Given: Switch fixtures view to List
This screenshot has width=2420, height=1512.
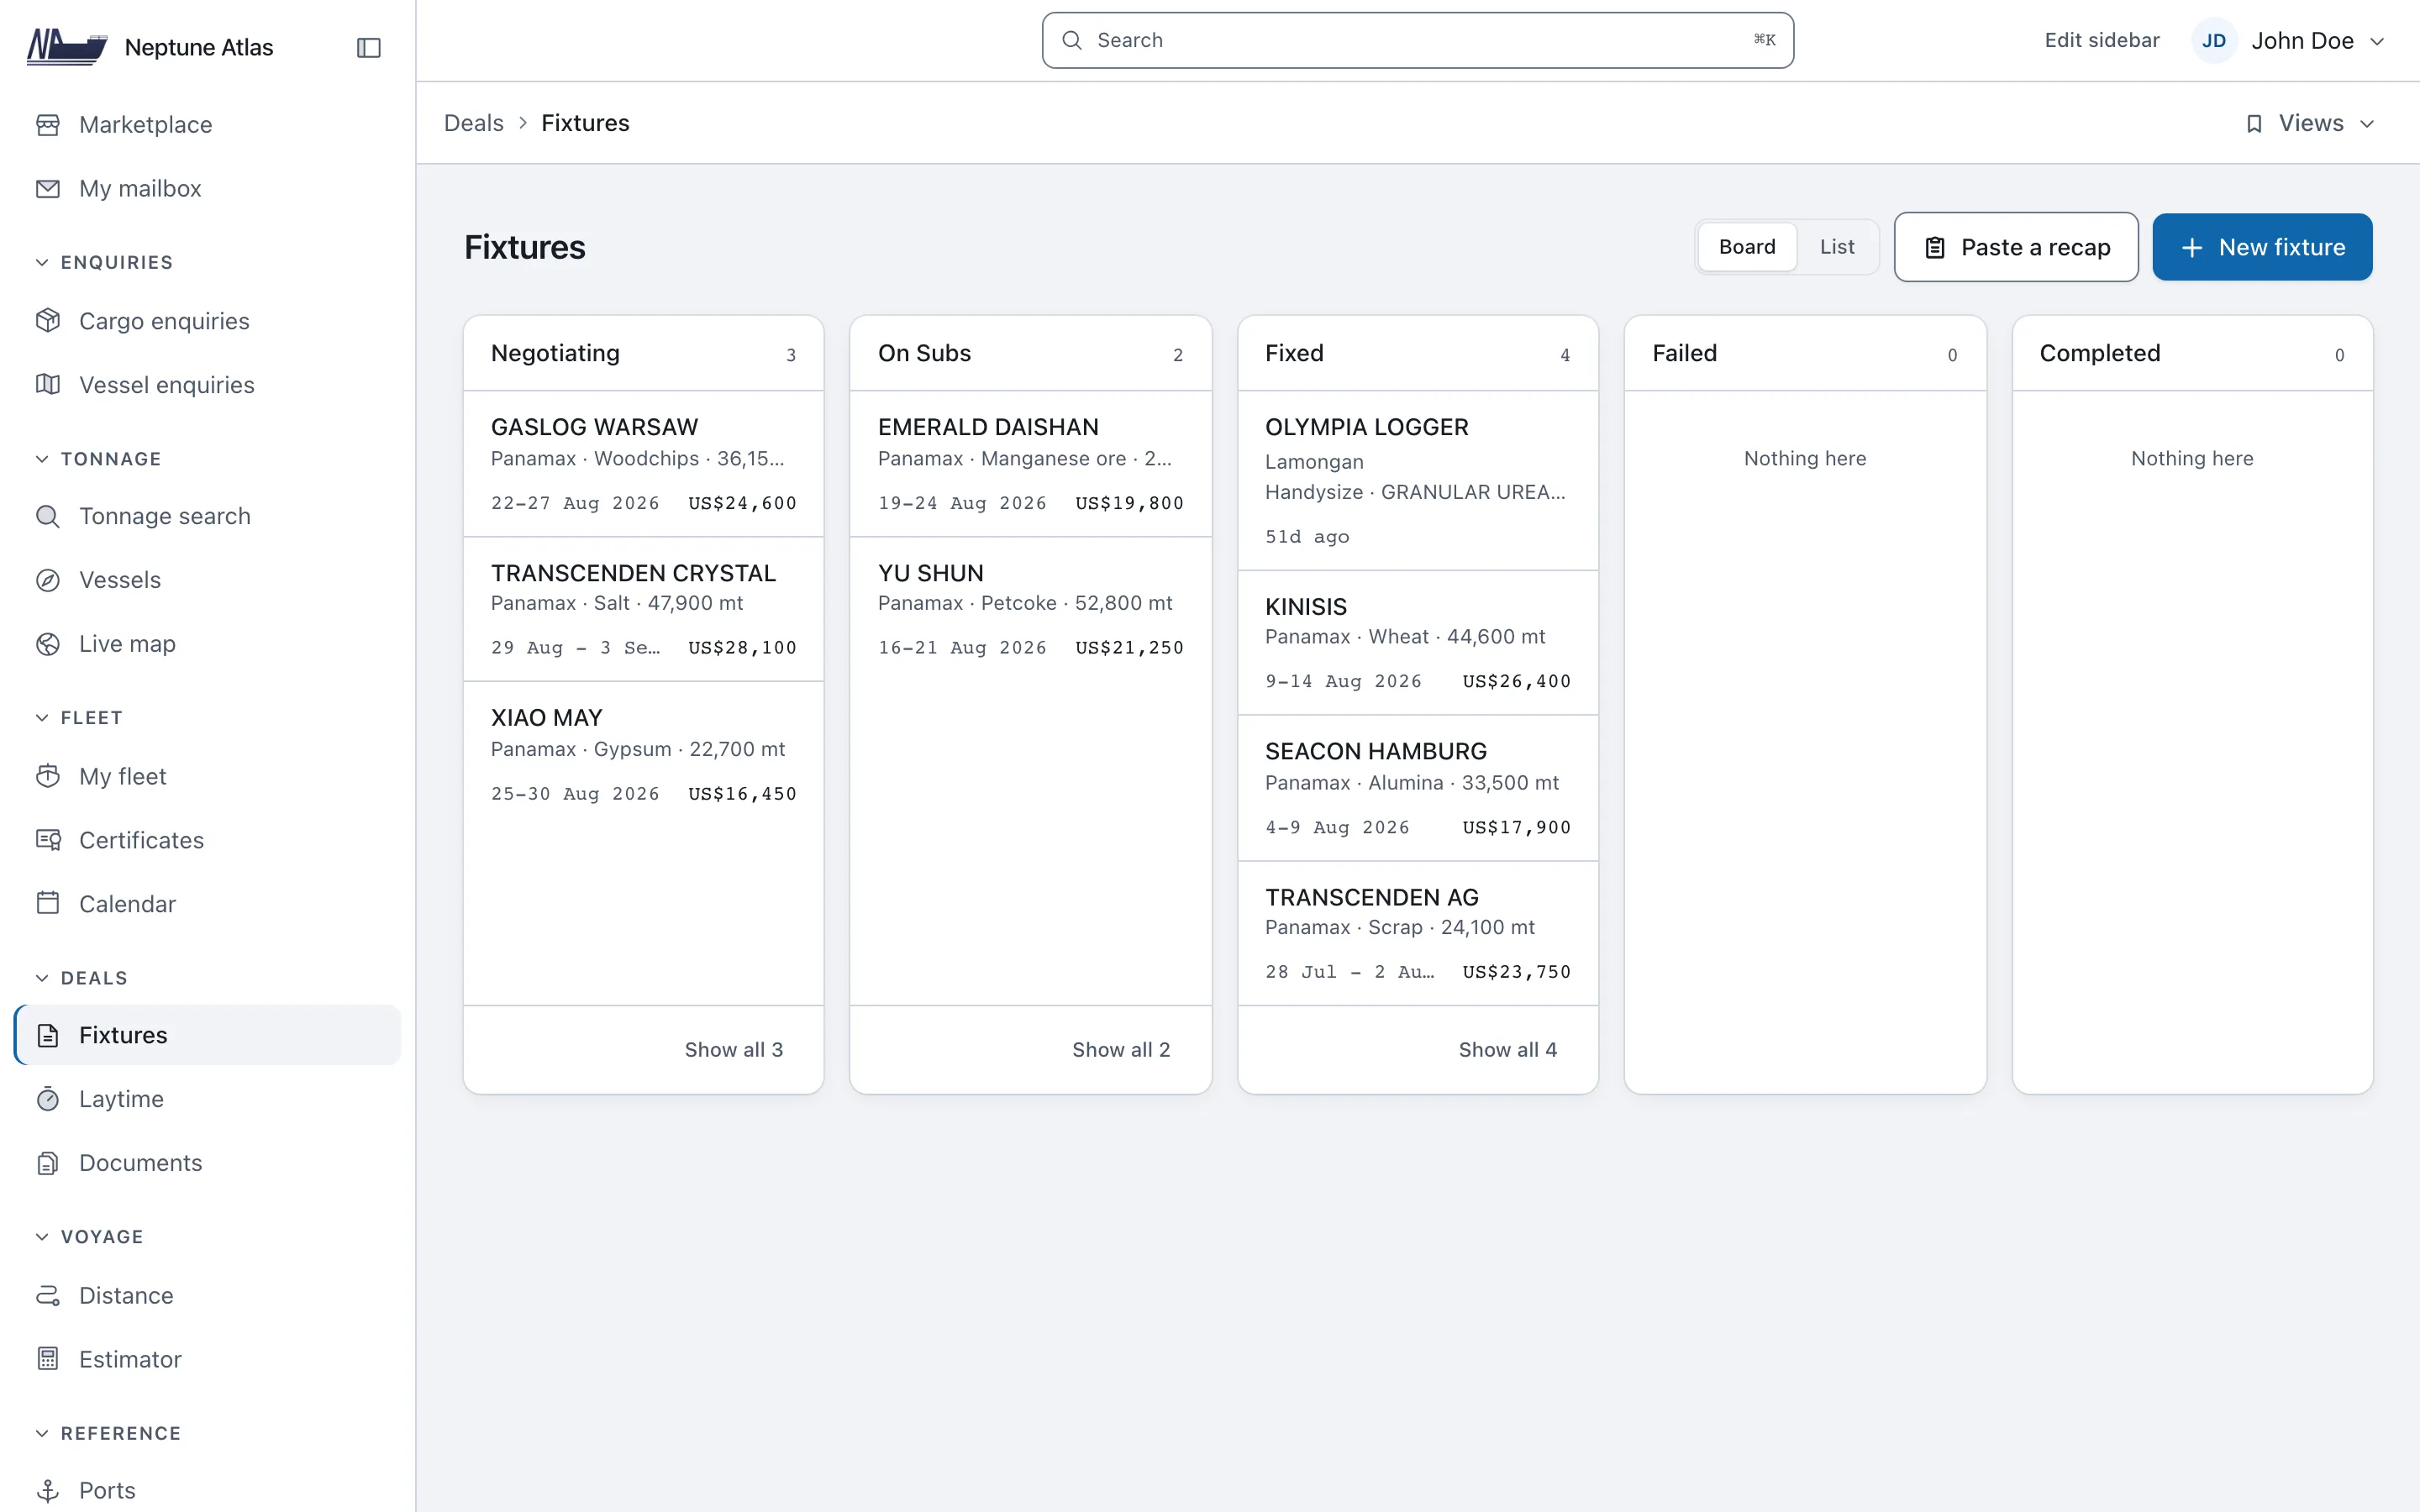Looking at the screenshot, I should pos(1837,247).
